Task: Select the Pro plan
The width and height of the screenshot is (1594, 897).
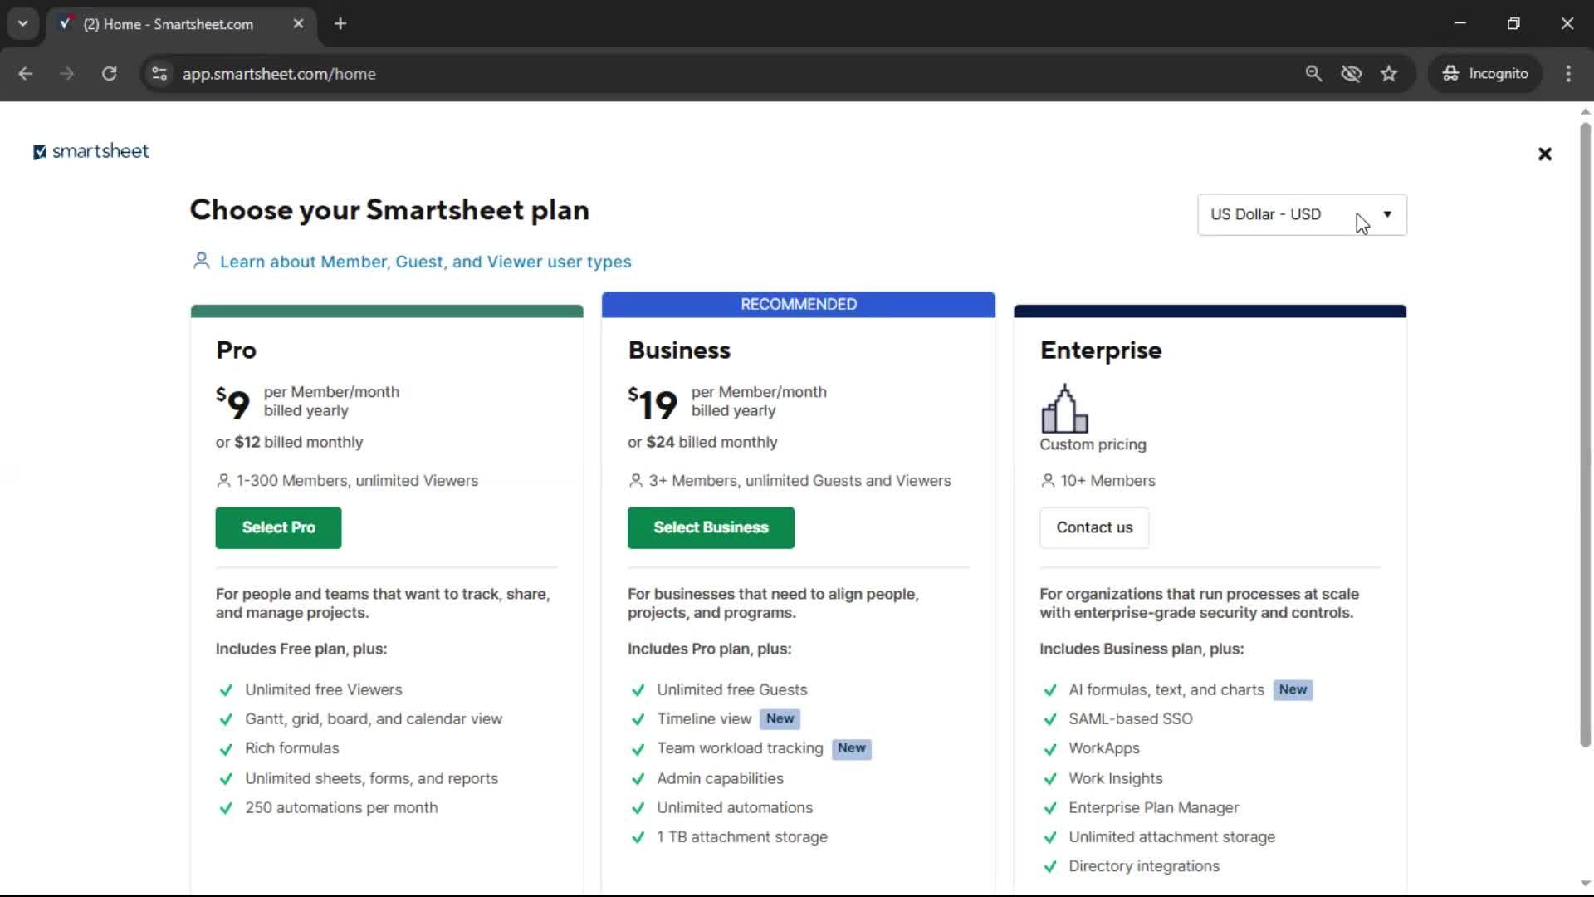Action: pos(277,527)
